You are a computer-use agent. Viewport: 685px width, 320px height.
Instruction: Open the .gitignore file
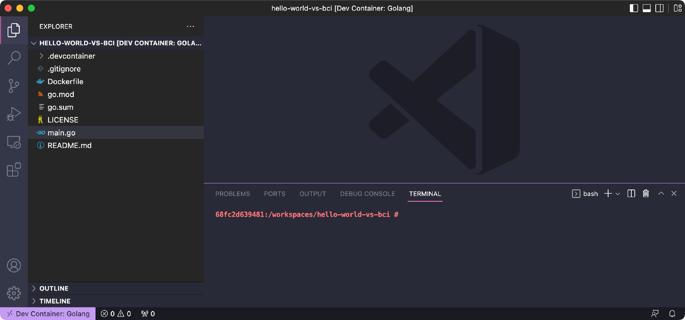[116, 69]
